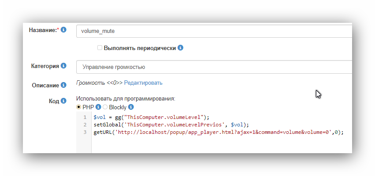The width and height of the screenshot is (375, 176).
Task: Enable the Выполнять периодически checkbox
Action: [100, 48]
